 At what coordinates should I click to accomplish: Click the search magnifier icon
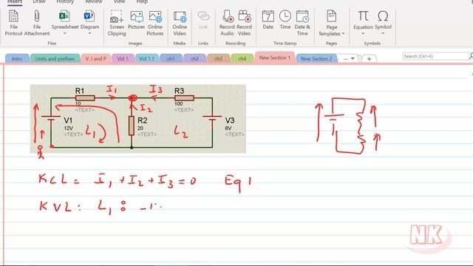tap(471, 56)
